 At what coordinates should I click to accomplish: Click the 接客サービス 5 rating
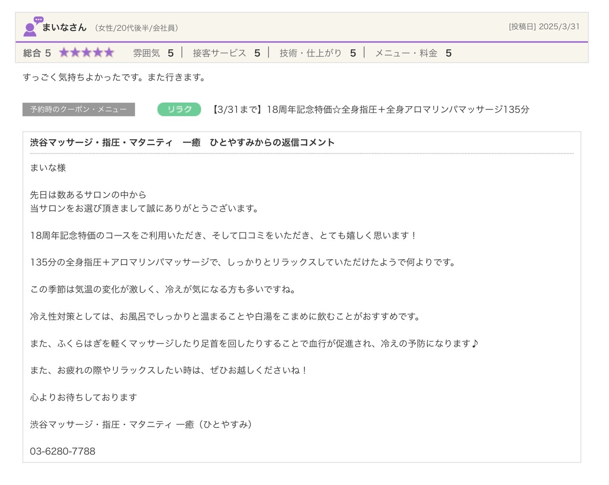tap(226, 53)
